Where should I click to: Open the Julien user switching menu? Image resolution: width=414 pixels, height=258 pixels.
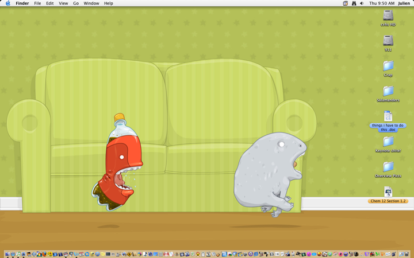coord(404,3)
